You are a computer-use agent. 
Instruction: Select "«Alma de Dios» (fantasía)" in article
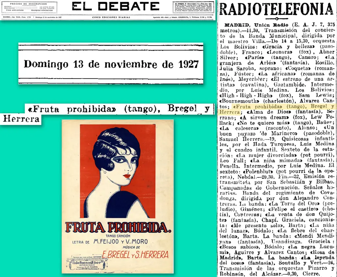pos(285,112)
